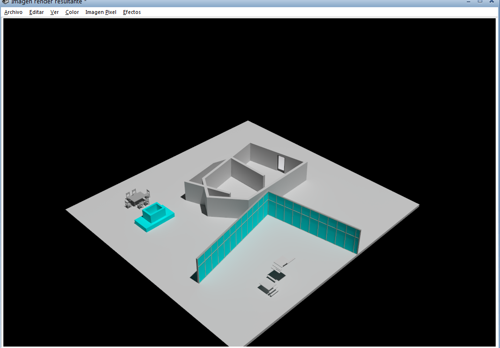Minimize the Imagen render resultante window
The height and width of the screenshot is (348, 500).
(x=468, y=2)
